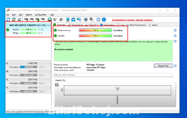Switch to the Disk Performance tab
This screenshot has width=187, height=118.
136,25
